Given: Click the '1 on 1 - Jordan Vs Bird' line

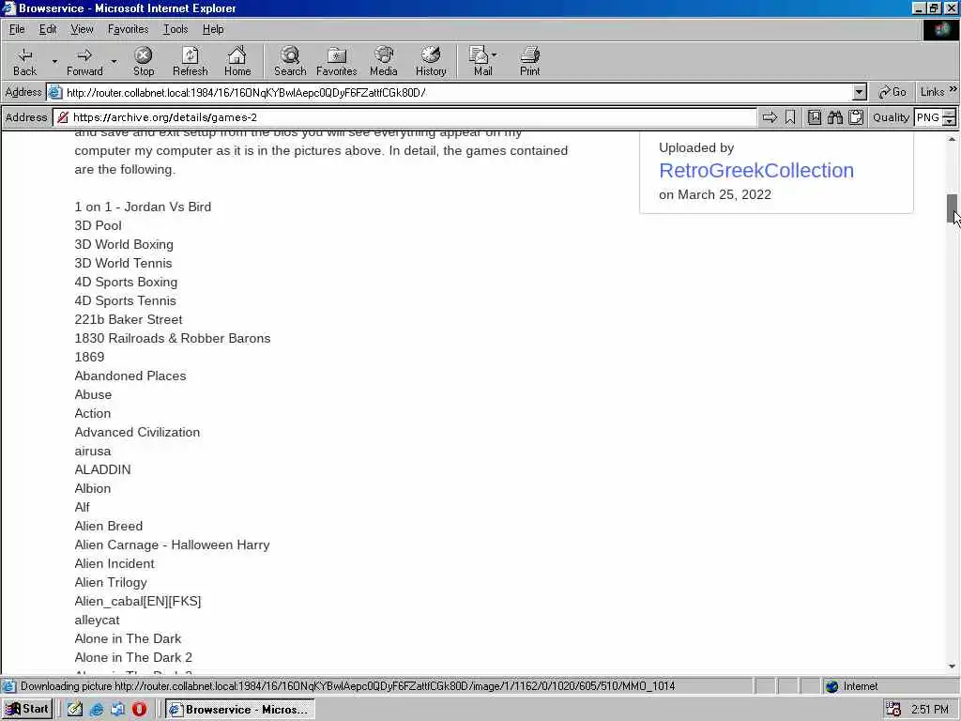Looking at the screenshot, I should click(143, 207).
